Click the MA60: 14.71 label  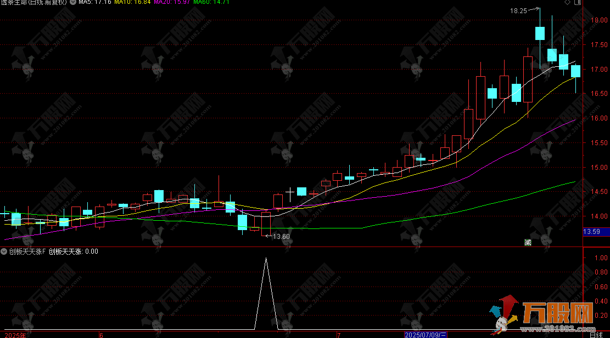point(211,2)
